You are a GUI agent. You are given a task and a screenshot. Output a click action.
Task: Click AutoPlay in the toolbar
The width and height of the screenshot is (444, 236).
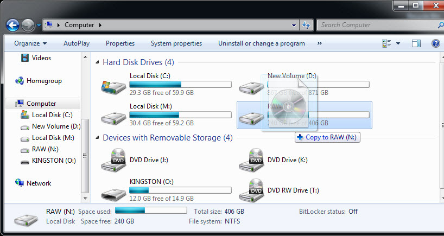point(77,43)
